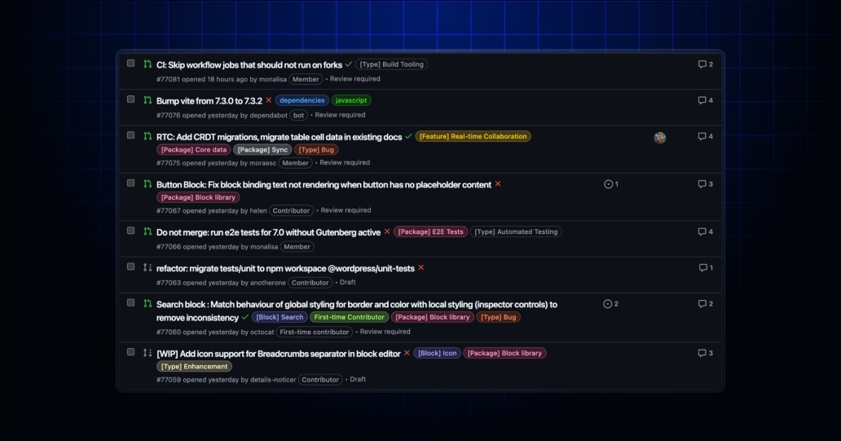Click red failed status on Do not merge PR
841x441 pixels.
pos(387,232)
